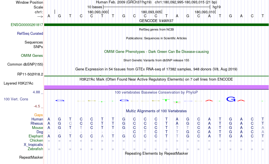Open Common dbSNP(155) track label

click(x=25, y=64)
